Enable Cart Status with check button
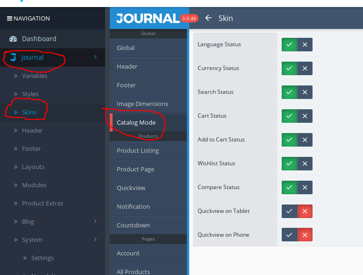This screenshot has height=275, width=363. point(289,116)
